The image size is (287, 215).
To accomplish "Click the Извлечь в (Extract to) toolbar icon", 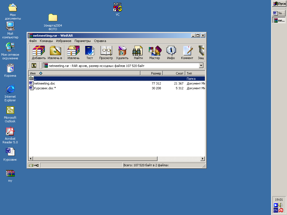I will (x=55, y=53).
